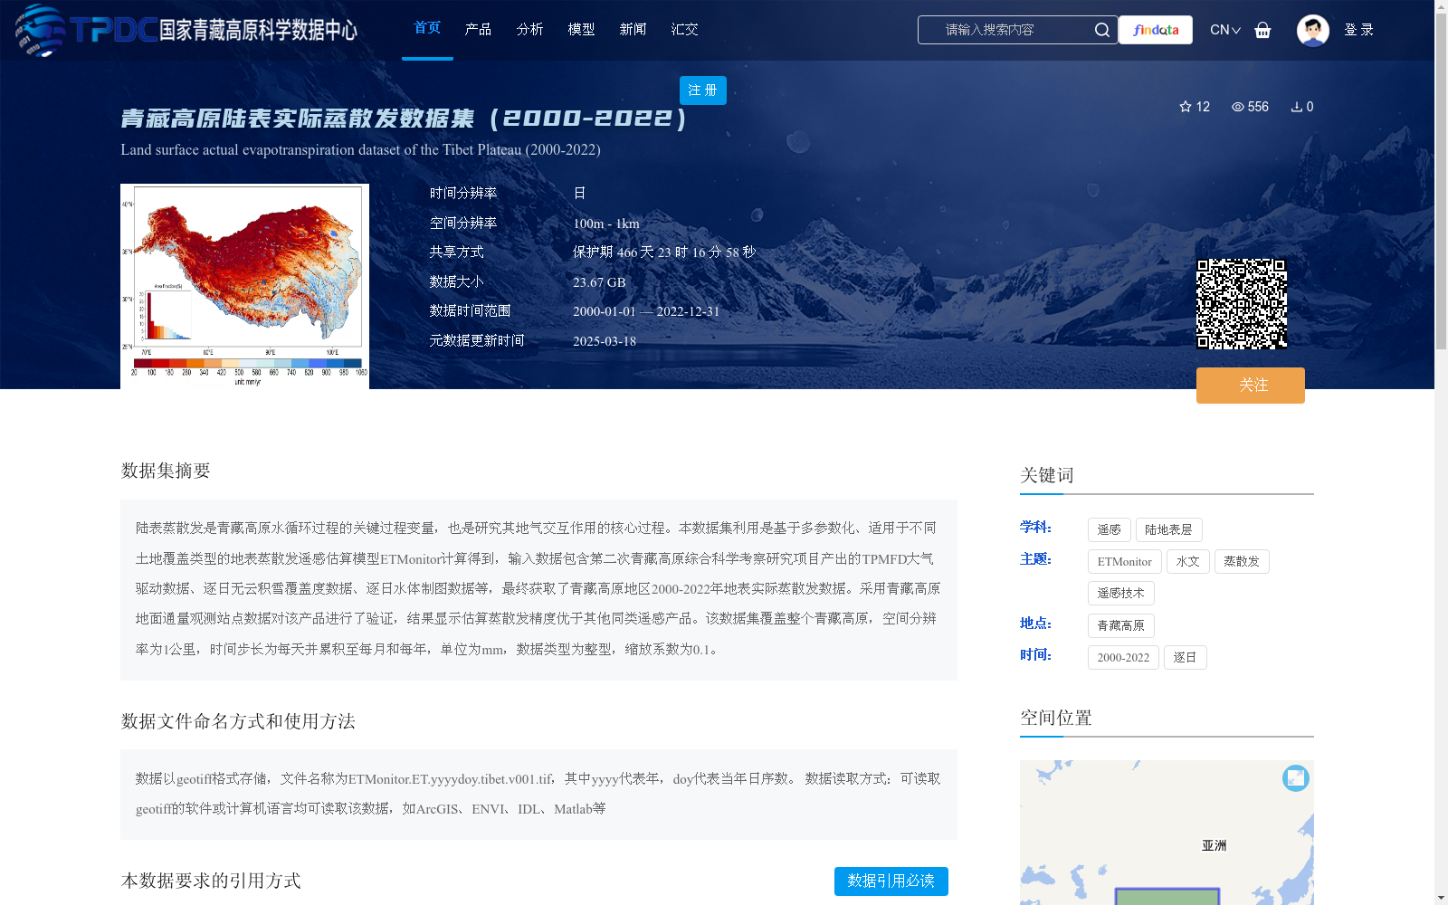Click the download count icon showing 0

[x=1297, y=107]
